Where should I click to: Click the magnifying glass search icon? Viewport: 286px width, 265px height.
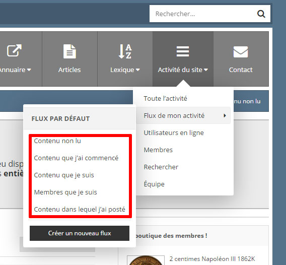[261, 14]
